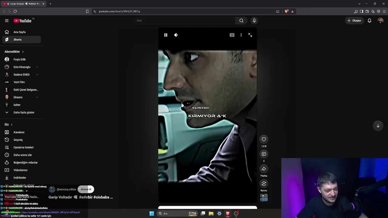Open the Elraenn channel subscription

(22, 97)
